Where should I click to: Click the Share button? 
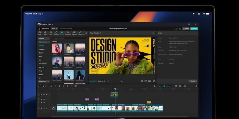(x=186, y=29)
